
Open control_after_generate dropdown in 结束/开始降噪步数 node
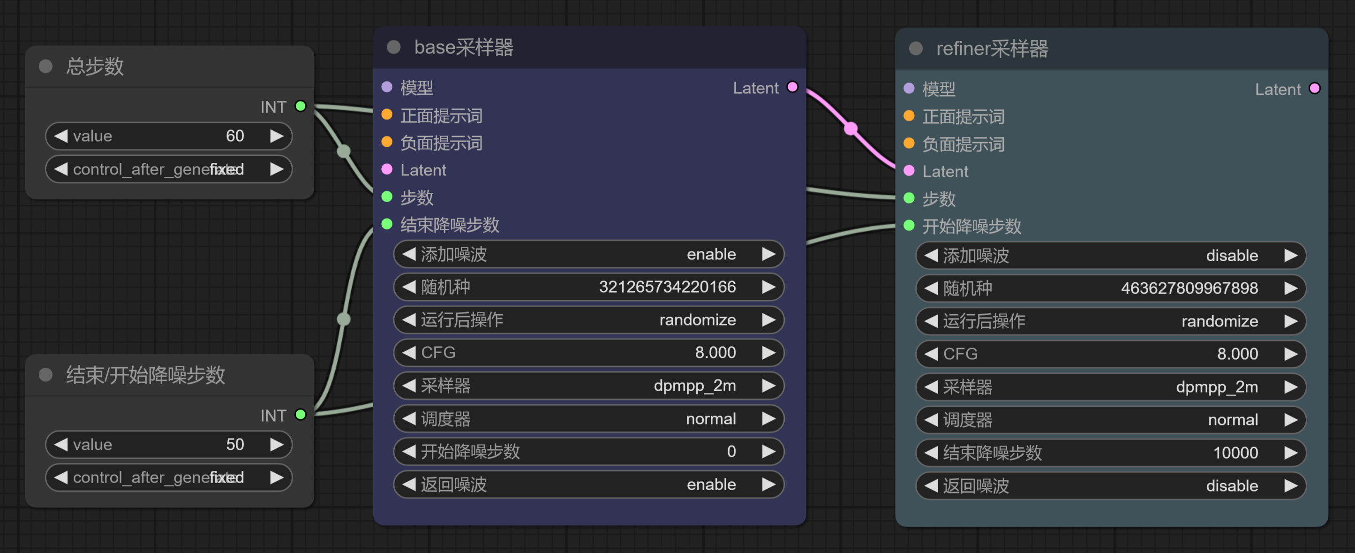pos(169,477)
